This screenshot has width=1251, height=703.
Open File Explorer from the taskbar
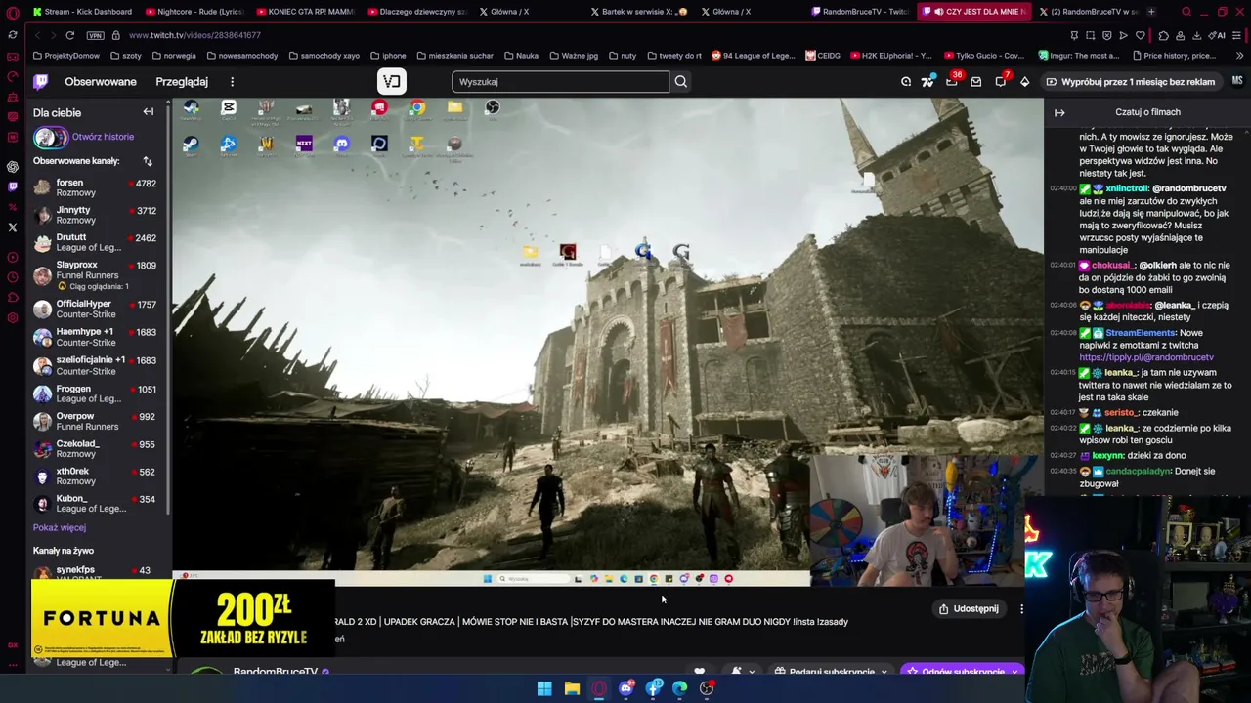(x=572, y=688)
